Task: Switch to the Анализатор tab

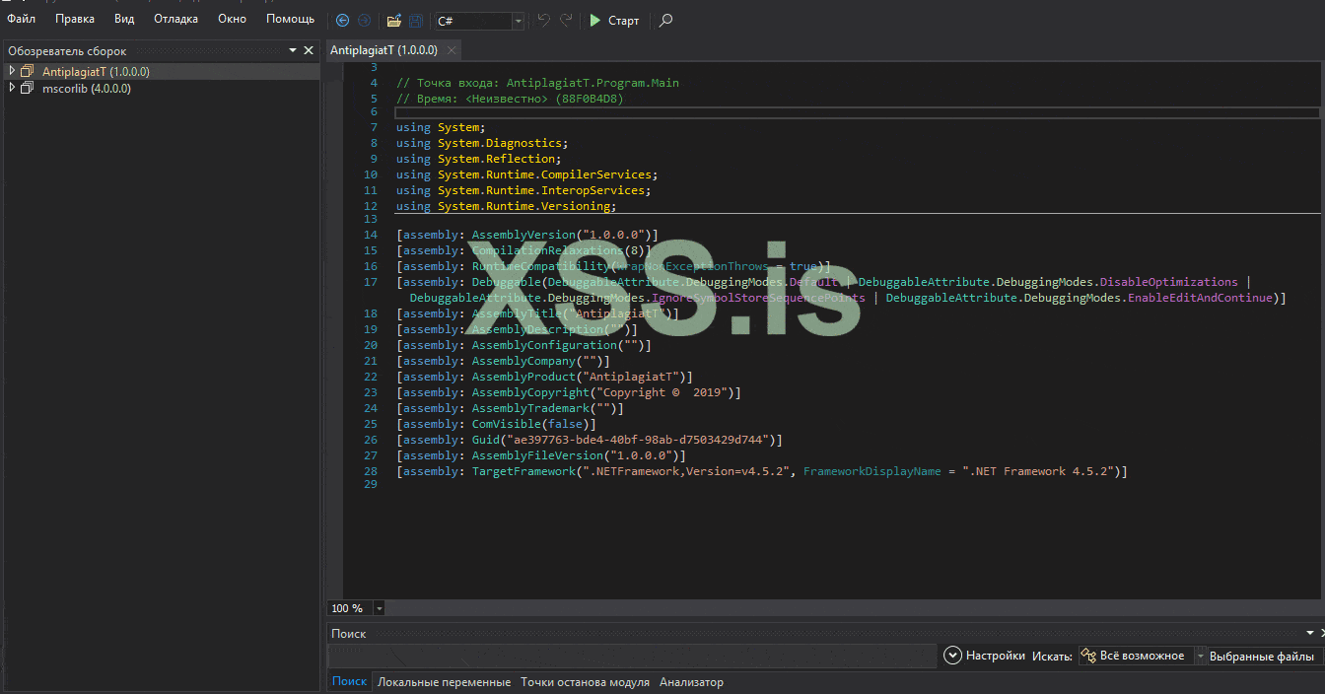Action: (x=690, y=682)
